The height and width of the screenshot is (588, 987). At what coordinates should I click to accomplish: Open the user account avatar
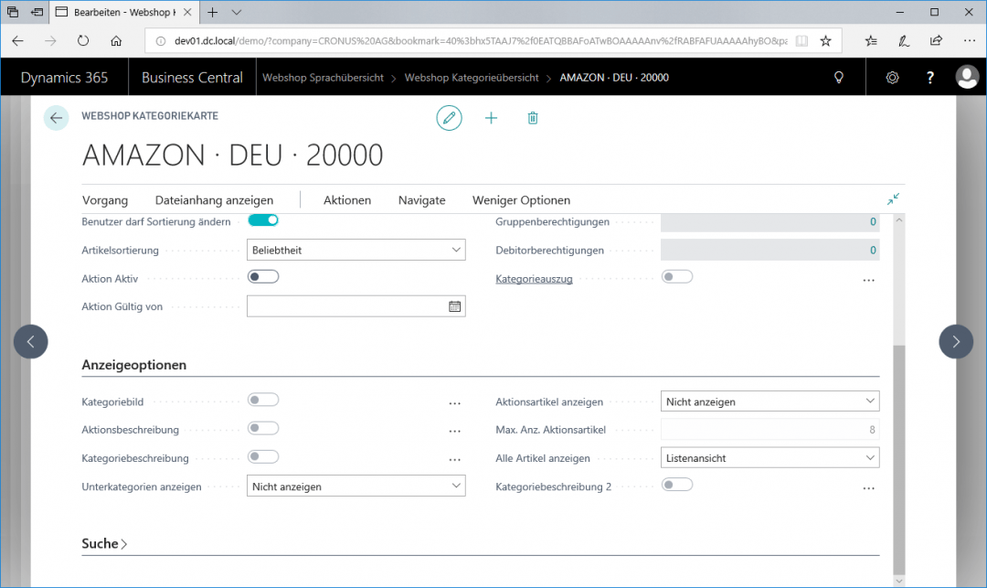pos(967,78)
